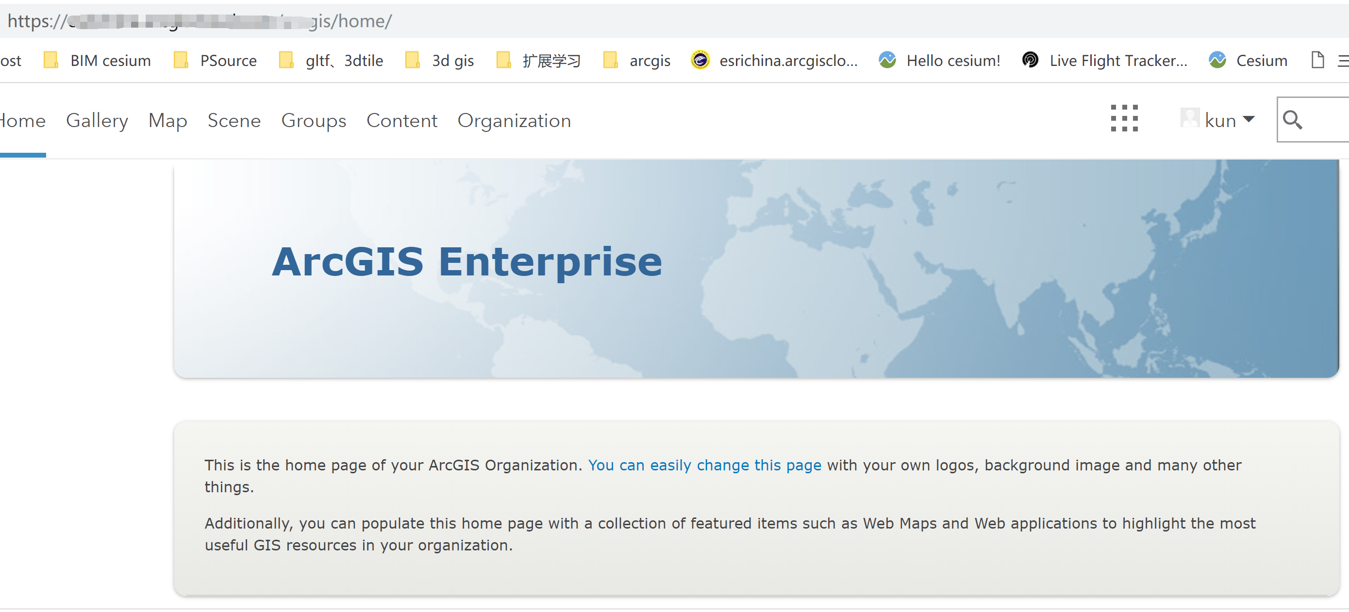Viewport: 1349px width, 612px height.
Task: Open the app launcher grid icon
Action: tap(1124, 119)
